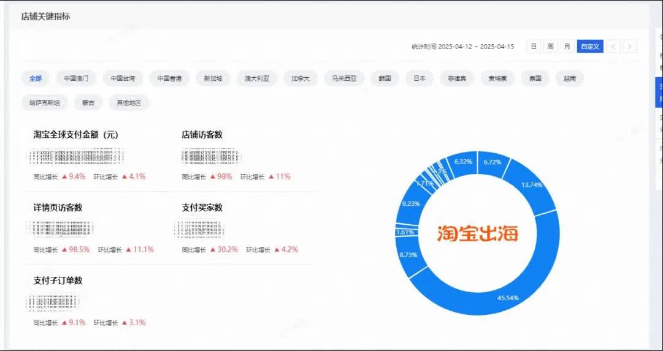Viewport: 663px width, 351px height.
Task: Pick the 澳大利亚 region chip
Action: click(256, 78)
